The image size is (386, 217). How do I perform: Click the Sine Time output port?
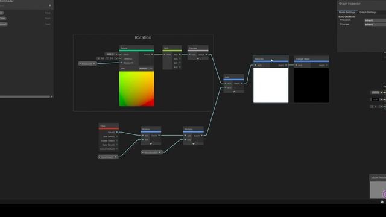(x=117, y=136)
